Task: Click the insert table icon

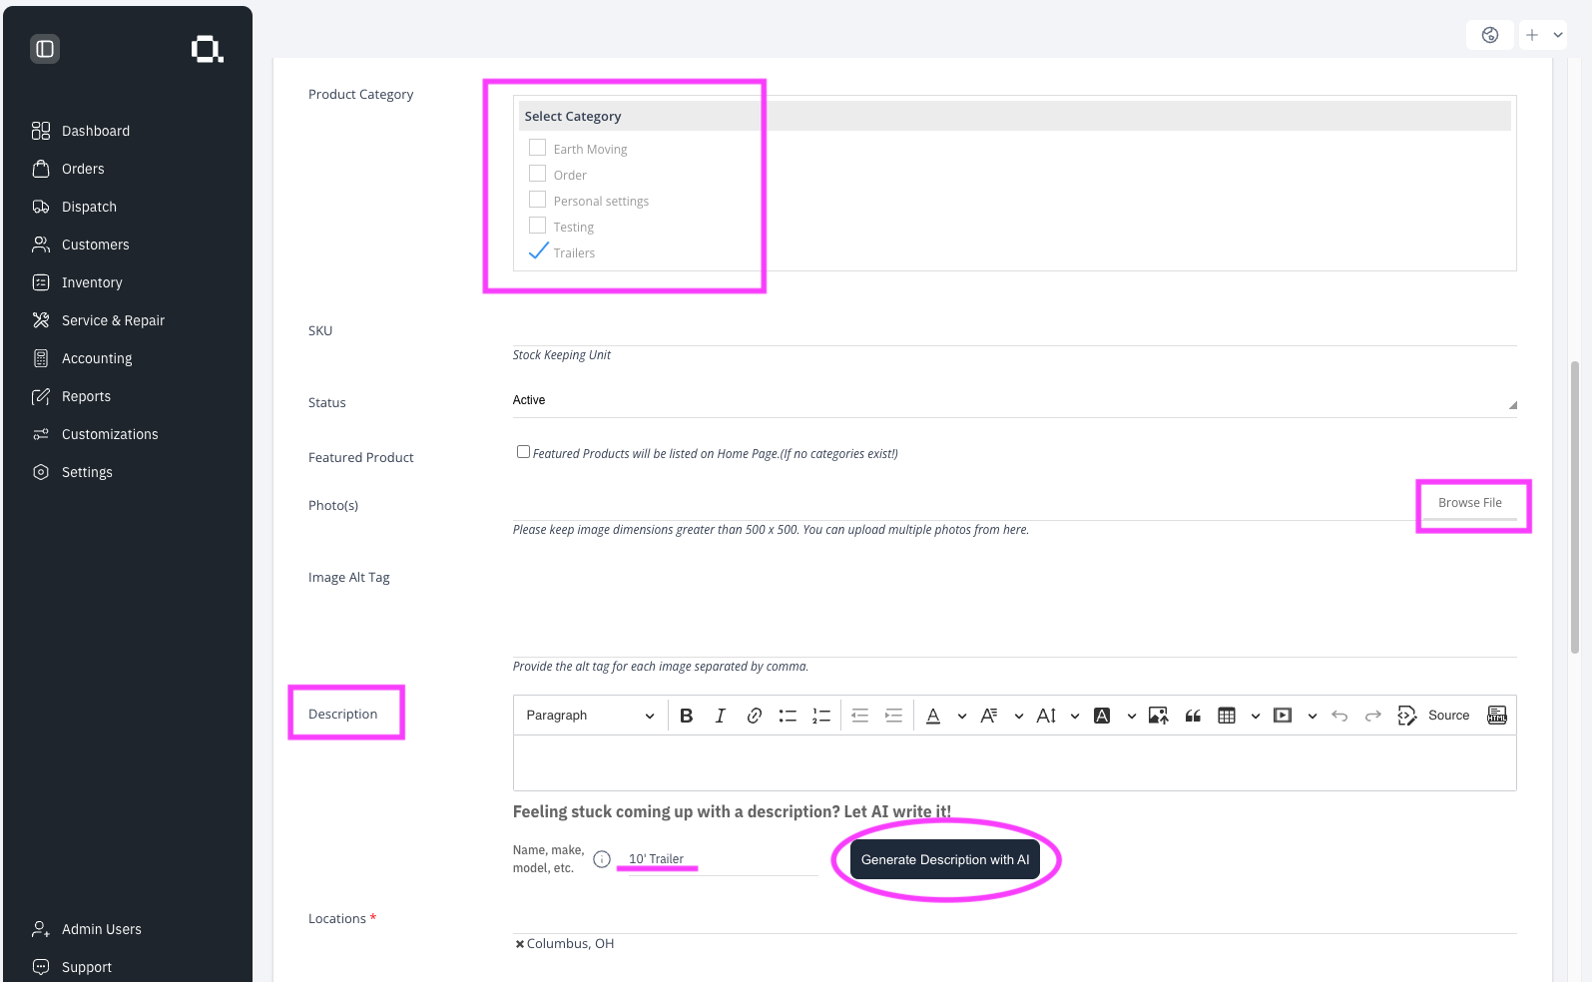Action: (x=1227, y=716)
